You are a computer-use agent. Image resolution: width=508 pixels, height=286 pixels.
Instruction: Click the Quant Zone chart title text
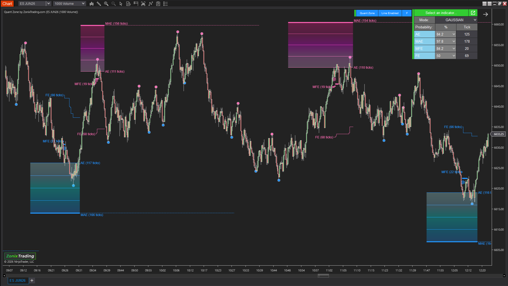pos(41,12)
